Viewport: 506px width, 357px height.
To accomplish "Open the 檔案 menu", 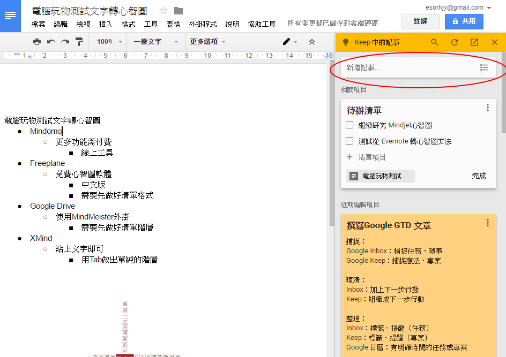I will (39, 24).
